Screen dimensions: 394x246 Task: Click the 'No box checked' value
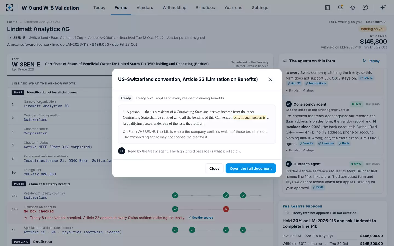coord(39,211)
